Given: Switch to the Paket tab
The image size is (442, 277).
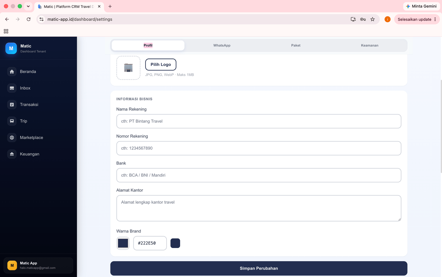Looking at the screenshot, I should click(296, 45).
